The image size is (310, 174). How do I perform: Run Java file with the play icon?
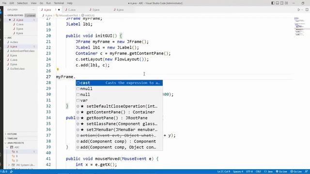coord(299,10)
